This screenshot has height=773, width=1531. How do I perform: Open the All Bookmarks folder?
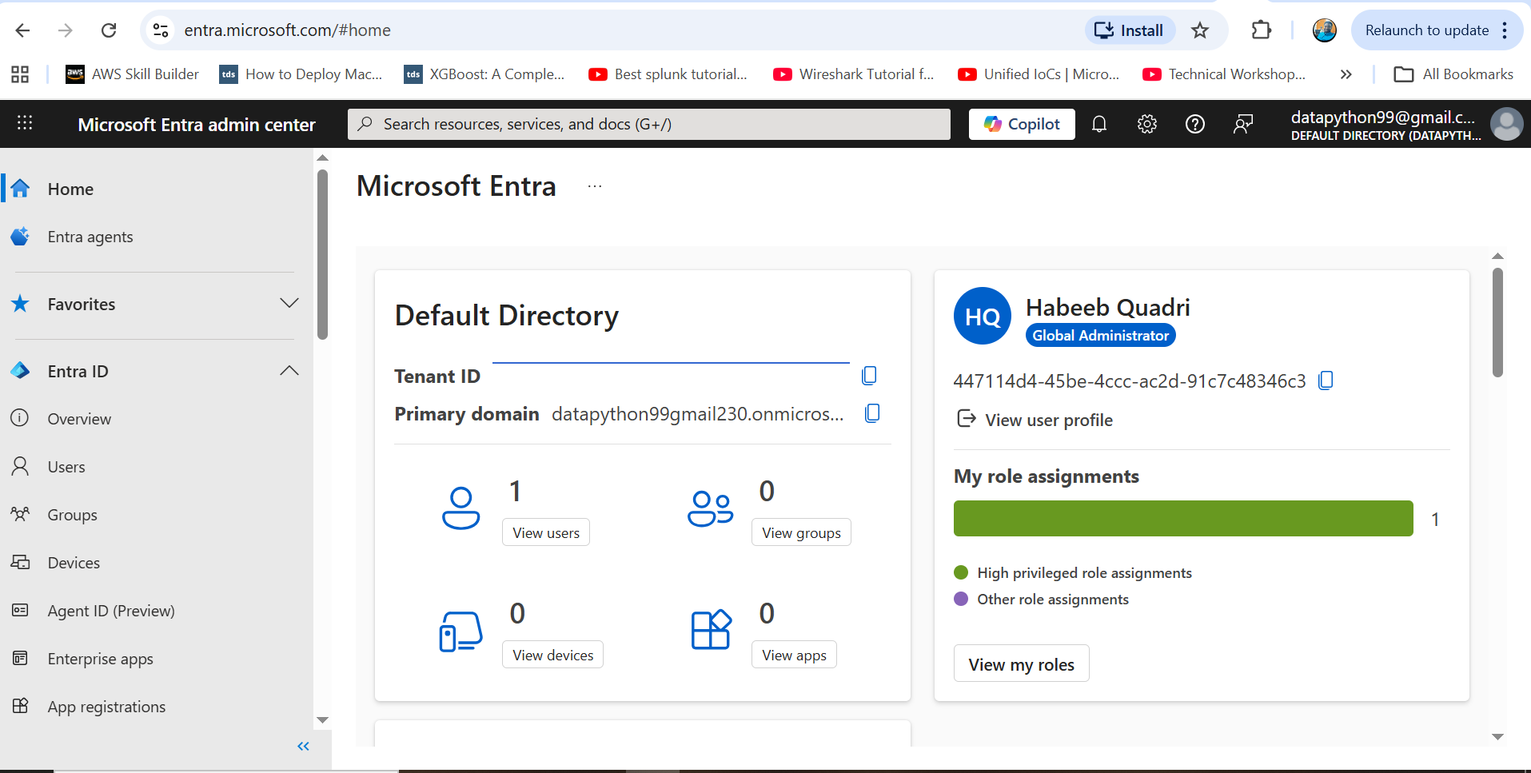[1453, 74]
